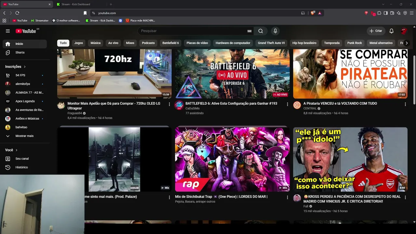Open the YouTube hamburger guide menu
This screenshot has width=416, height=234.
[x=8, y=31]
